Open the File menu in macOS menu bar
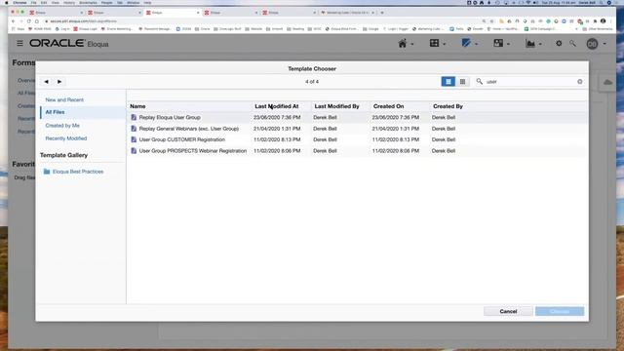This screenshot has width=624, height=351. point(34,2)
